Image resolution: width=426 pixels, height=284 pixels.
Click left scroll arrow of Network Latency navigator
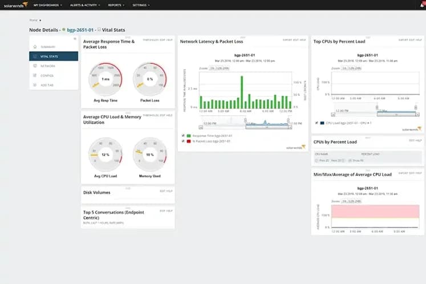pos(201,127)
